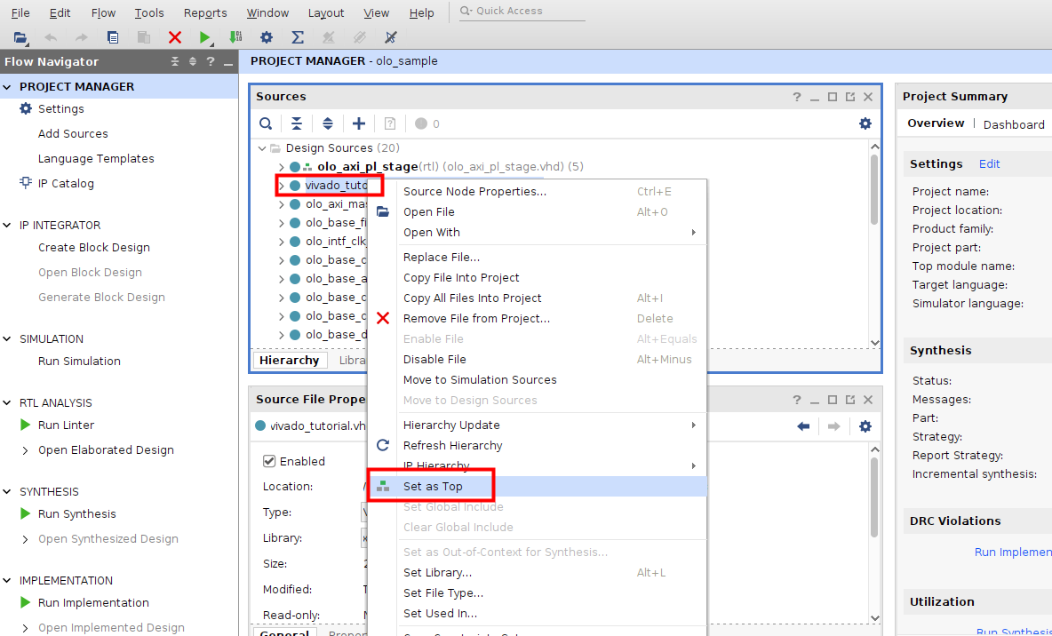
Task: Select the Hierarchy tab in Sources
Action: 289,361
